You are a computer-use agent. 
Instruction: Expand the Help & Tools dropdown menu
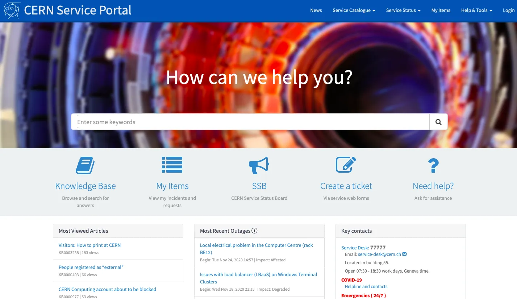coord(477,10)
